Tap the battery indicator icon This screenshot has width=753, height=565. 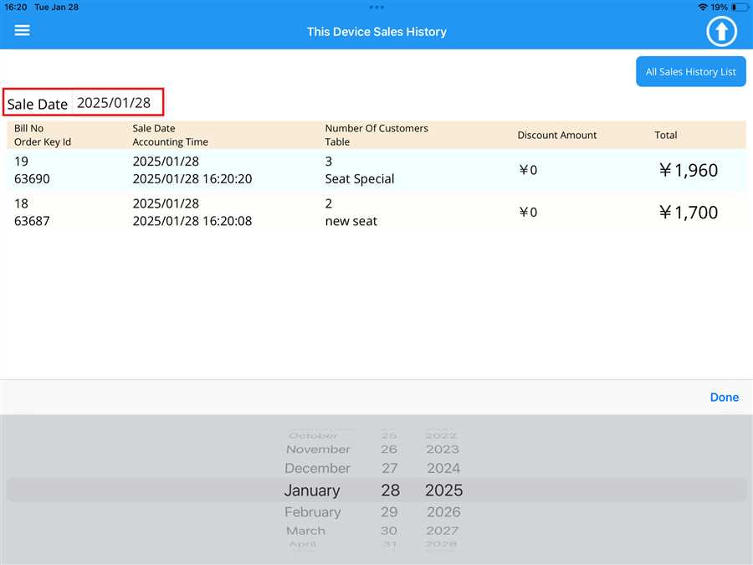click(x=740, y=7)
